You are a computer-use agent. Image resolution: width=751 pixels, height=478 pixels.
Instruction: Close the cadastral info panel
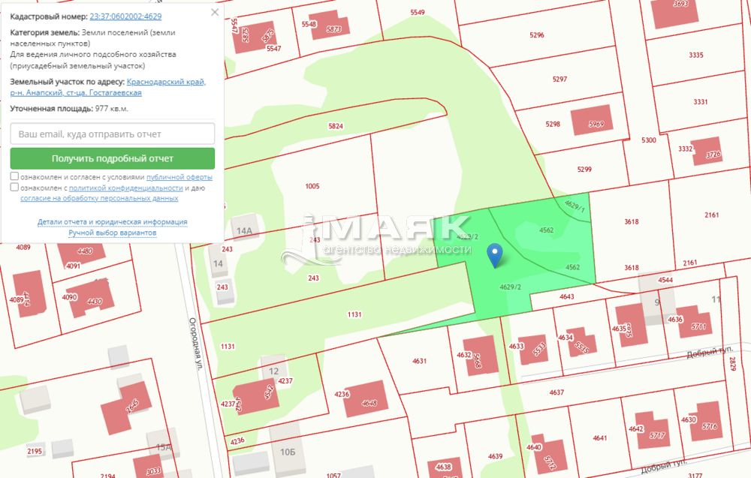(x=215, y=13)
